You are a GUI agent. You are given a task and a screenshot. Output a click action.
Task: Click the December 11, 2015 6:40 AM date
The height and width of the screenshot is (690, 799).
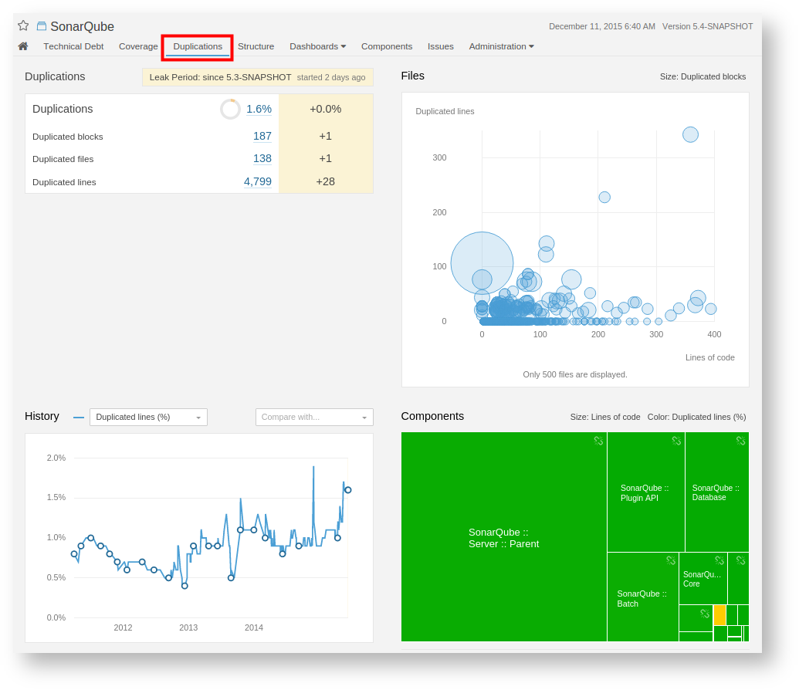coord(602,26)
